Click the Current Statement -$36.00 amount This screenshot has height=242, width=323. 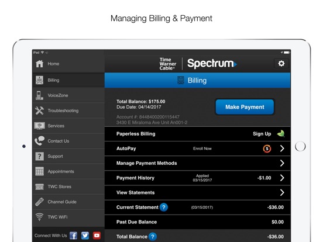coord(276,208)
